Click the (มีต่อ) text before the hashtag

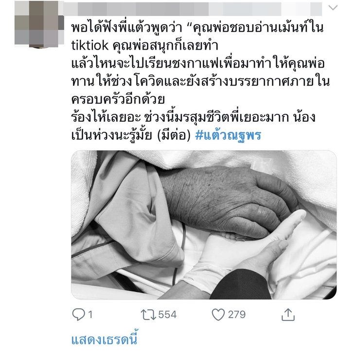coord(174,135)
